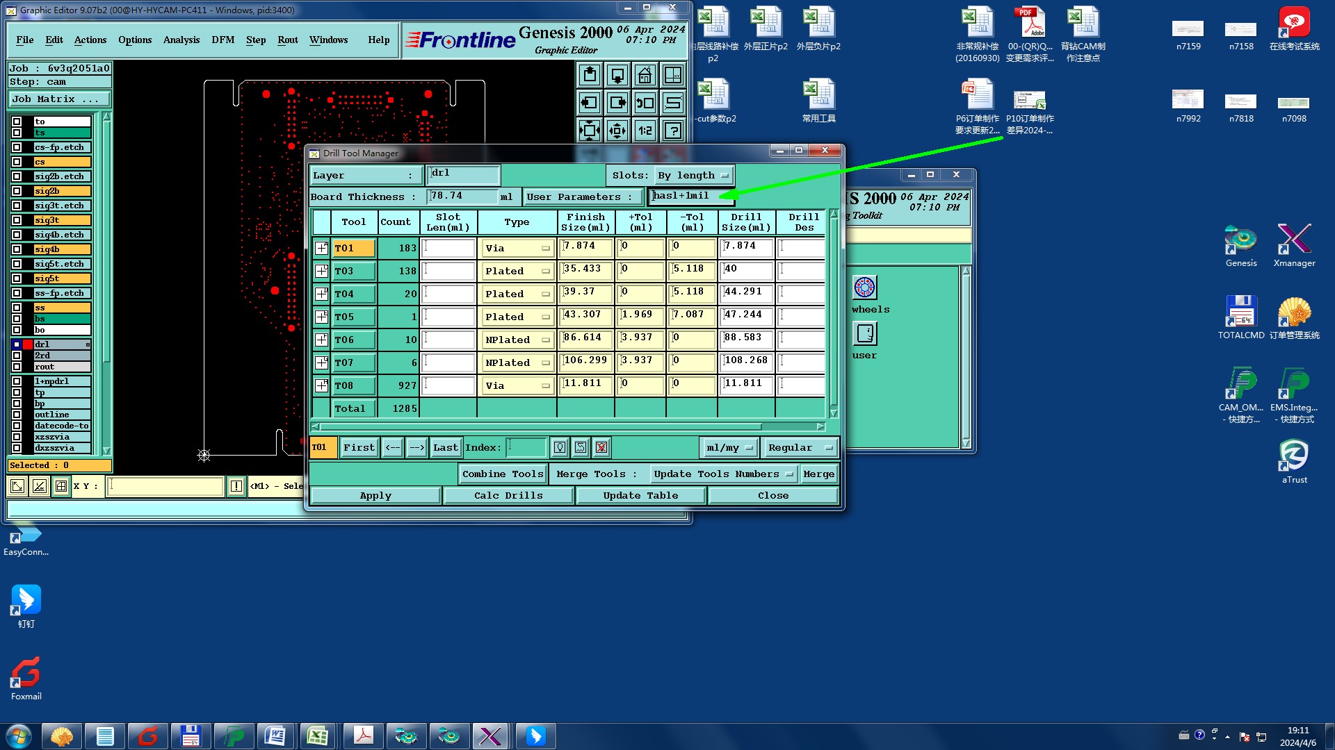Open Type dropdown for tool T03
This screenshot has height=750, width=1335.
click(x=517, y=272)
